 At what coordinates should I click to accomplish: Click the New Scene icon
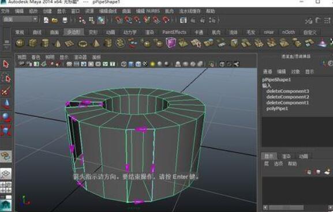coord(46,20)
